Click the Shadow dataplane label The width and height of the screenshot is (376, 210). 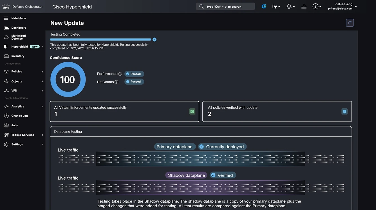pos(186,175)
